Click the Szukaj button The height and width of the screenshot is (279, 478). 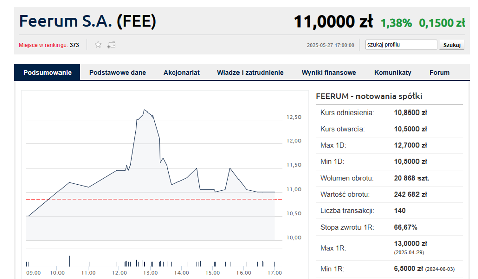click(x=452, y=45)
